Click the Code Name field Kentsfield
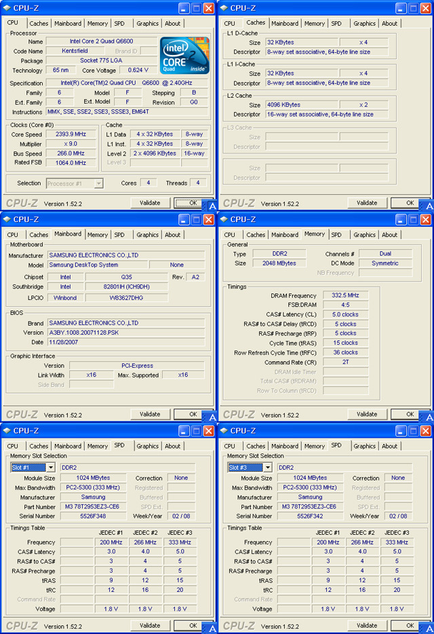Image resolution: width=434 pixels, height=634 pixels. click(x=75, y=51)
